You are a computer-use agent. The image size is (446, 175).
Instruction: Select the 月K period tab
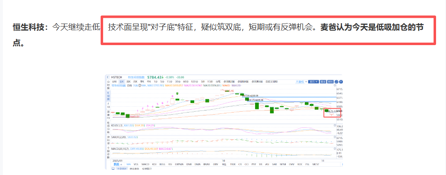135,82
